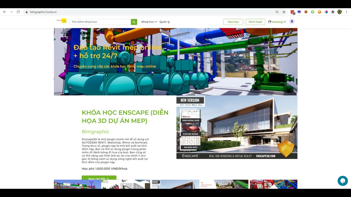
Task: Expand the Khoá học dropdown menu
Action: coord(149,22)
